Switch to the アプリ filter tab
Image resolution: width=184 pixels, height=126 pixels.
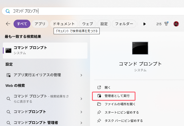[40, 24]
